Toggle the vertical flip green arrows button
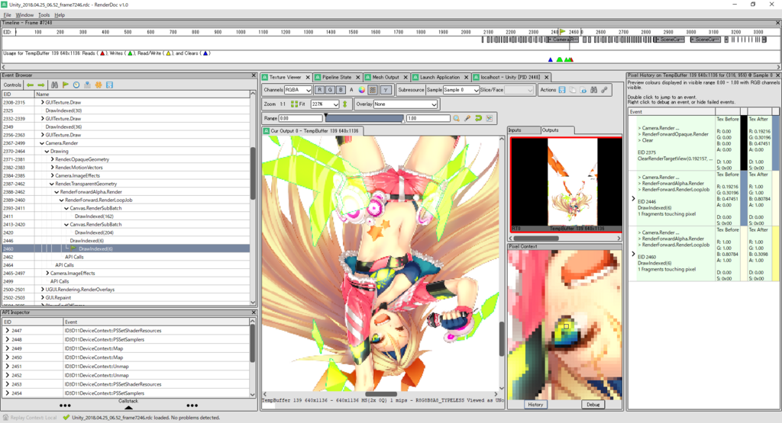 click(344, 104)
